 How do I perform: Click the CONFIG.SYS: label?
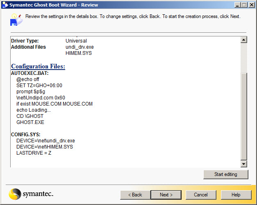(25, 135)
